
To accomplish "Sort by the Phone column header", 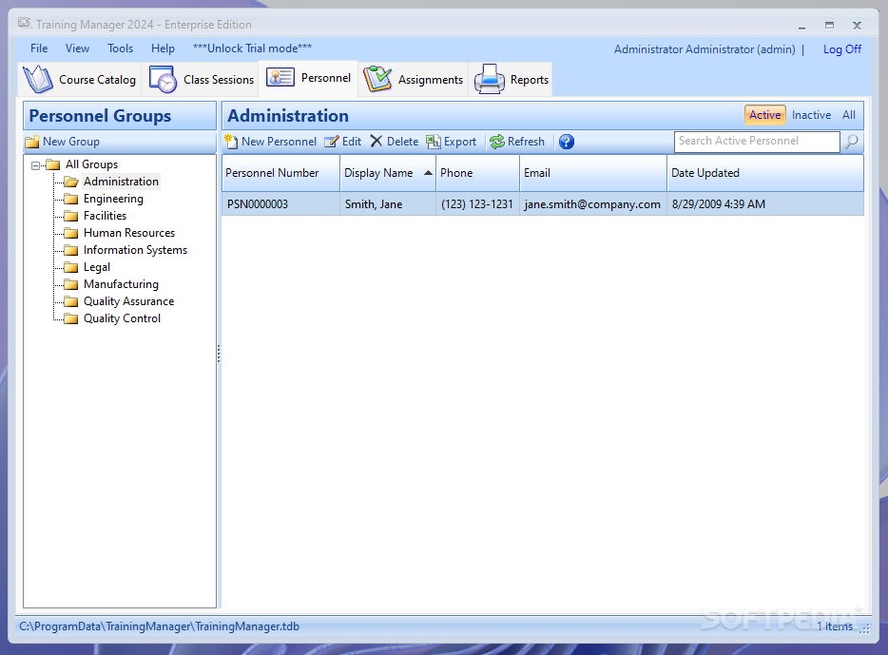I will coord(477,173).
